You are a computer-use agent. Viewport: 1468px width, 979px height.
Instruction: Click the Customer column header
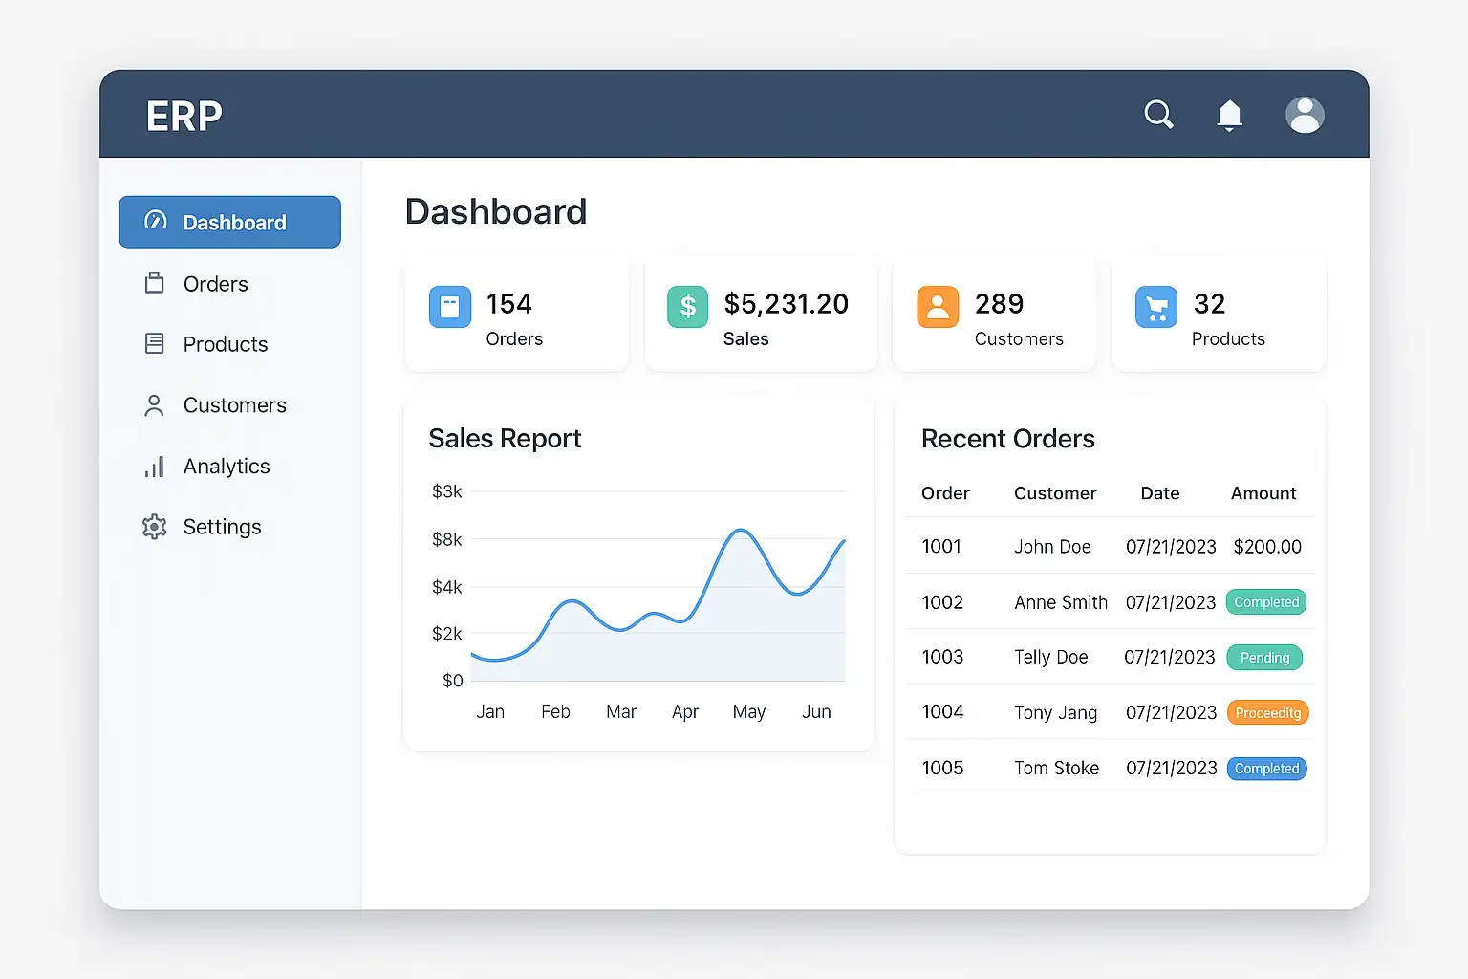[x=1055, y=493]
